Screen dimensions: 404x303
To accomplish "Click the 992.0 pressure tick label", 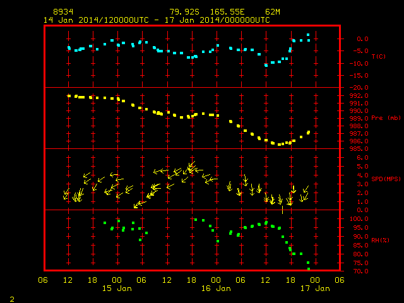I will [x=359, y=95].
